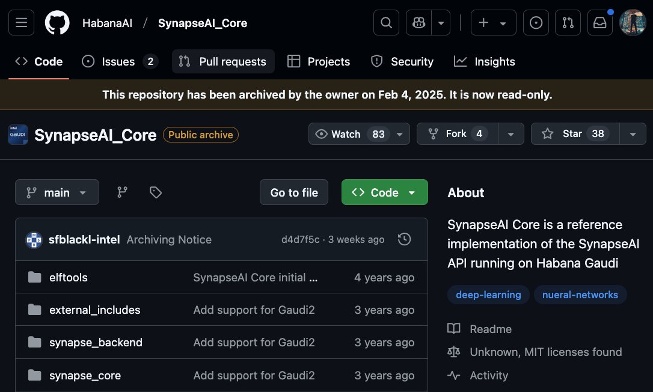View your pull requests from header icon

click(x=568, y=22)
